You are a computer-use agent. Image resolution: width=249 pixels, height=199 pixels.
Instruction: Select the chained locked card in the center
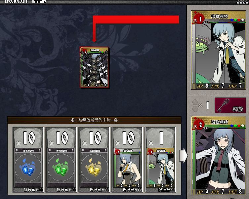pyautogui.click(x=95, y=67)
